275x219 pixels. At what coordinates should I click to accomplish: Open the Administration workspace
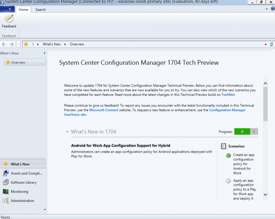click(x=23, y=201)
